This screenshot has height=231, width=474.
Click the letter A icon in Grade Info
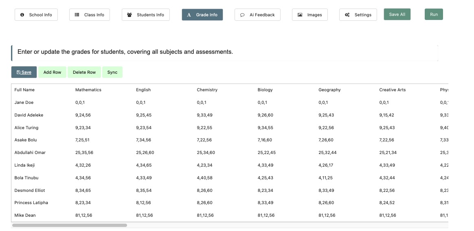pyautogui.click(x=189, y=15)
